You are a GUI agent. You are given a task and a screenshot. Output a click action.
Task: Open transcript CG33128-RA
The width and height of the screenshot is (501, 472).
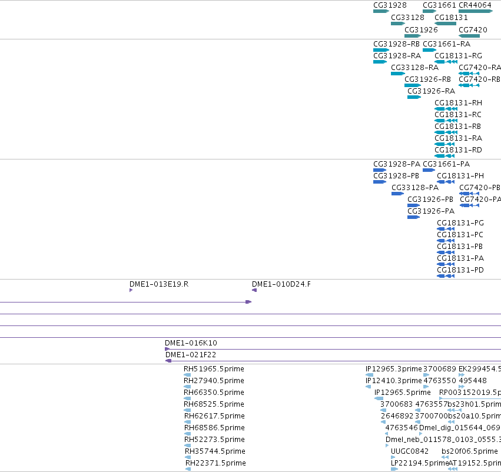[x=414, y=67]
